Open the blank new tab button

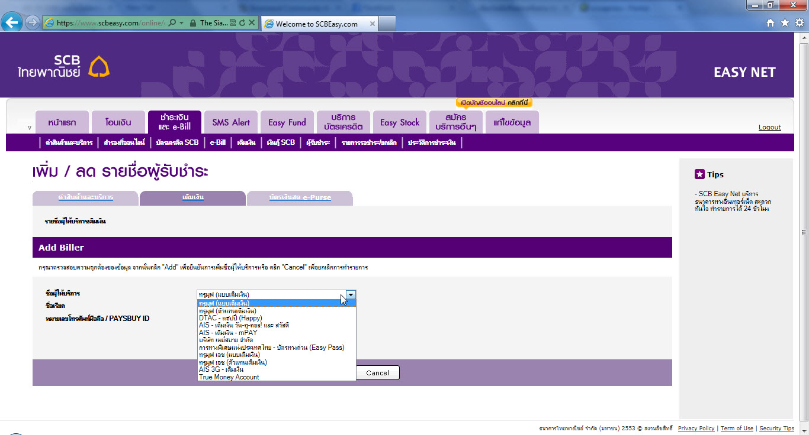(x=387, y=24)
